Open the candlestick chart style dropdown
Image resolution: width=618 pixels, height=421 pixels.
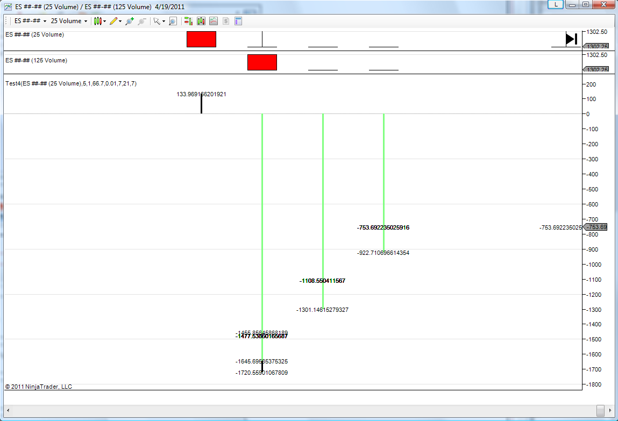pyautogui.click(x=100, y=22)
